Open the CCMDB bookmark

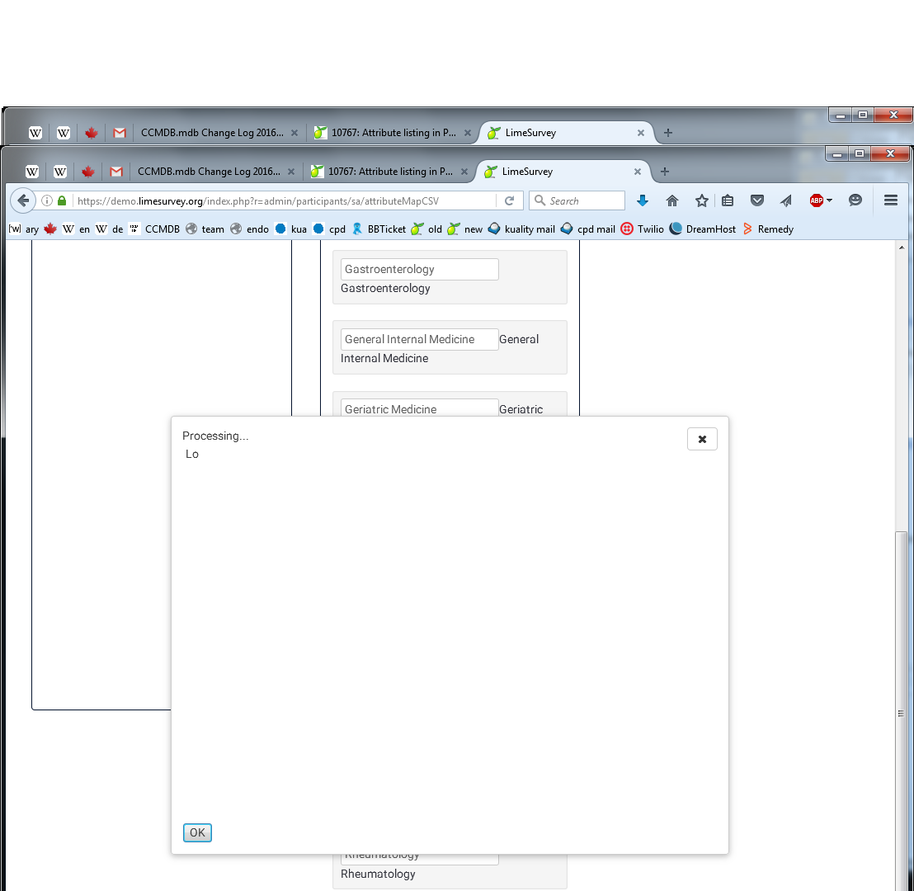pyautogui.click(x=155, y=229)
